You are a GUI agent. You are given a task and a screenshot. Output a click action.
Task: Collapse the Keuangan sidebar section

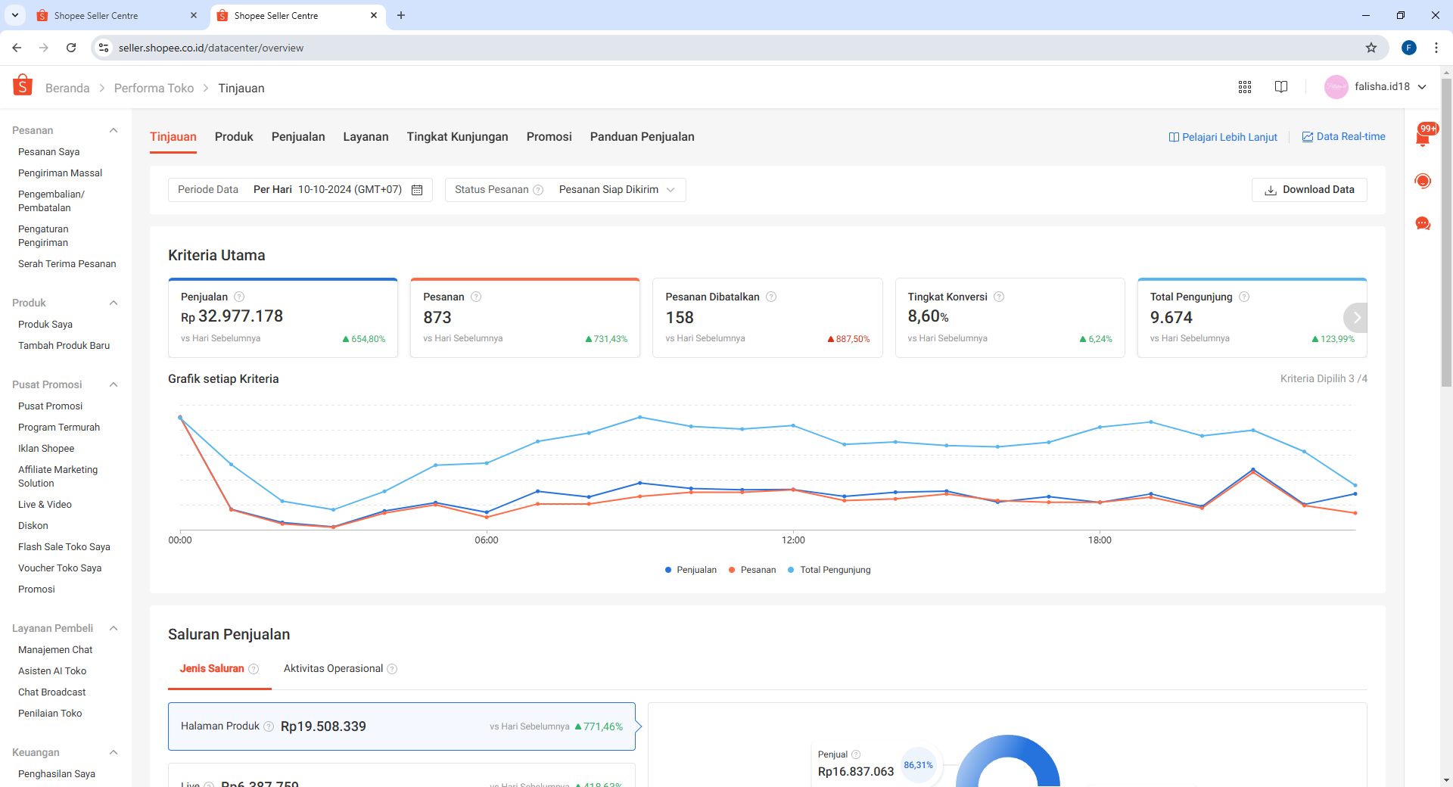click(114, 752)
